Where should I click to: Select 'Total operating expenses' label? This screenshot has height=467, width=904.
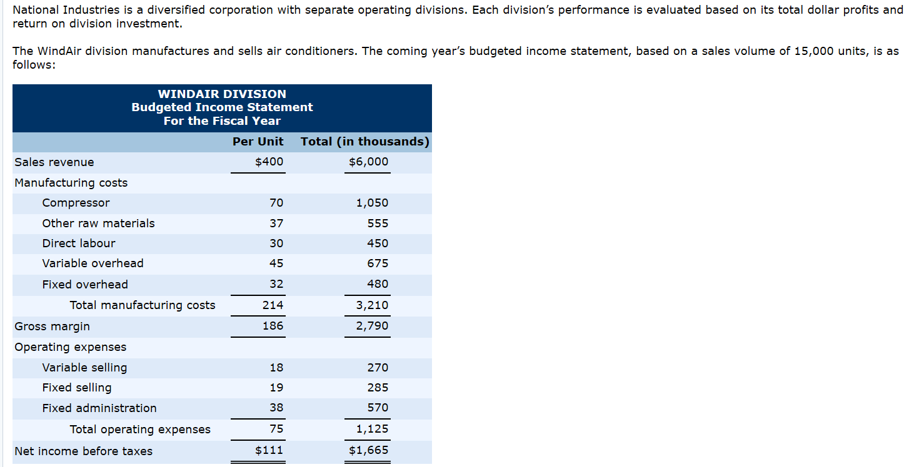(140, 430)
